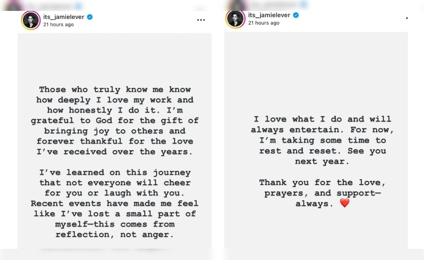424x260 pixels.
Task: Open its_jamielever profile picture in right post
Action: (x=235, y=19)
